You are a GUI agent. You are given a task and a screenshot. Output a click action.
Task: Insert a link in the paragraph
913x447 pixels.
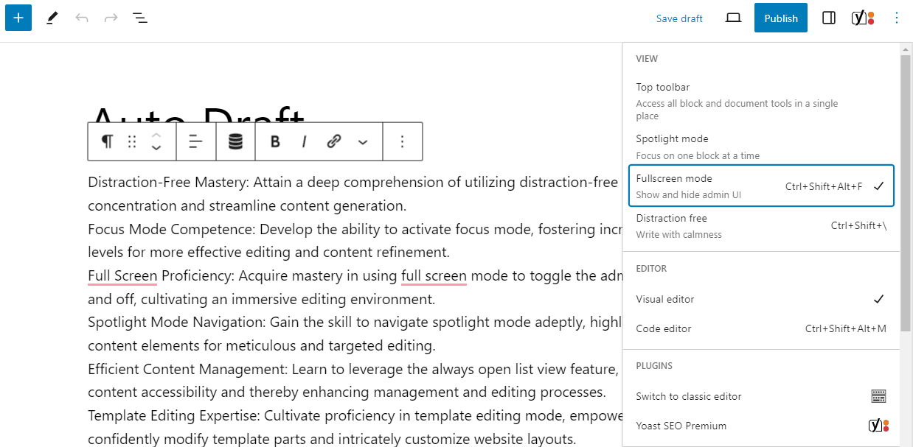(x=334, y=141)
